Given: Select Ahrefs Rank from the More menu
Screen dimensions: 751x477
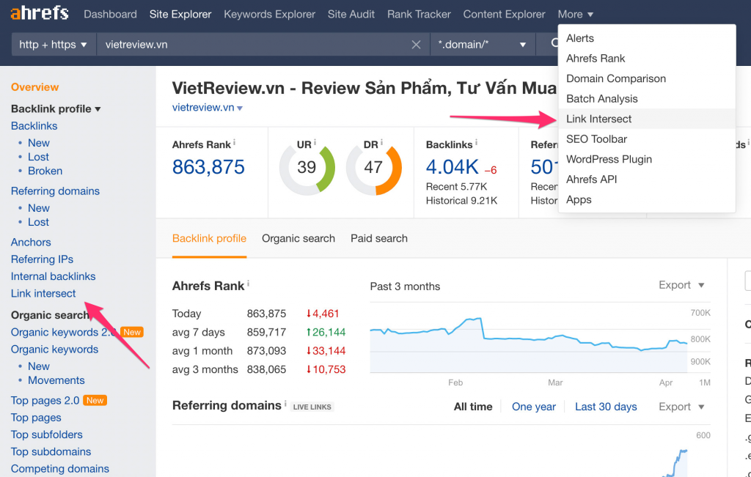Looking at the screenshot, I should [x=647, y=59].
